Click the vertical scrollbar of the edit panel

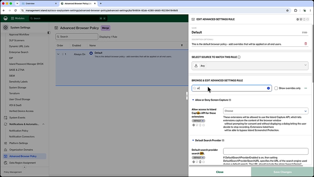pos(313,54)
